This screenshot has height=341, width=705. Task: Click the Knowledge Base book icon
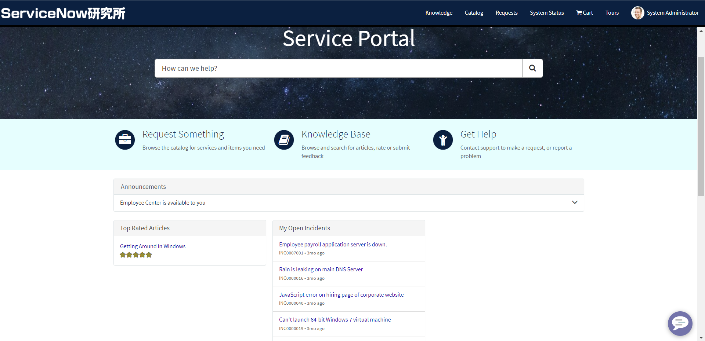click(284, 140)
